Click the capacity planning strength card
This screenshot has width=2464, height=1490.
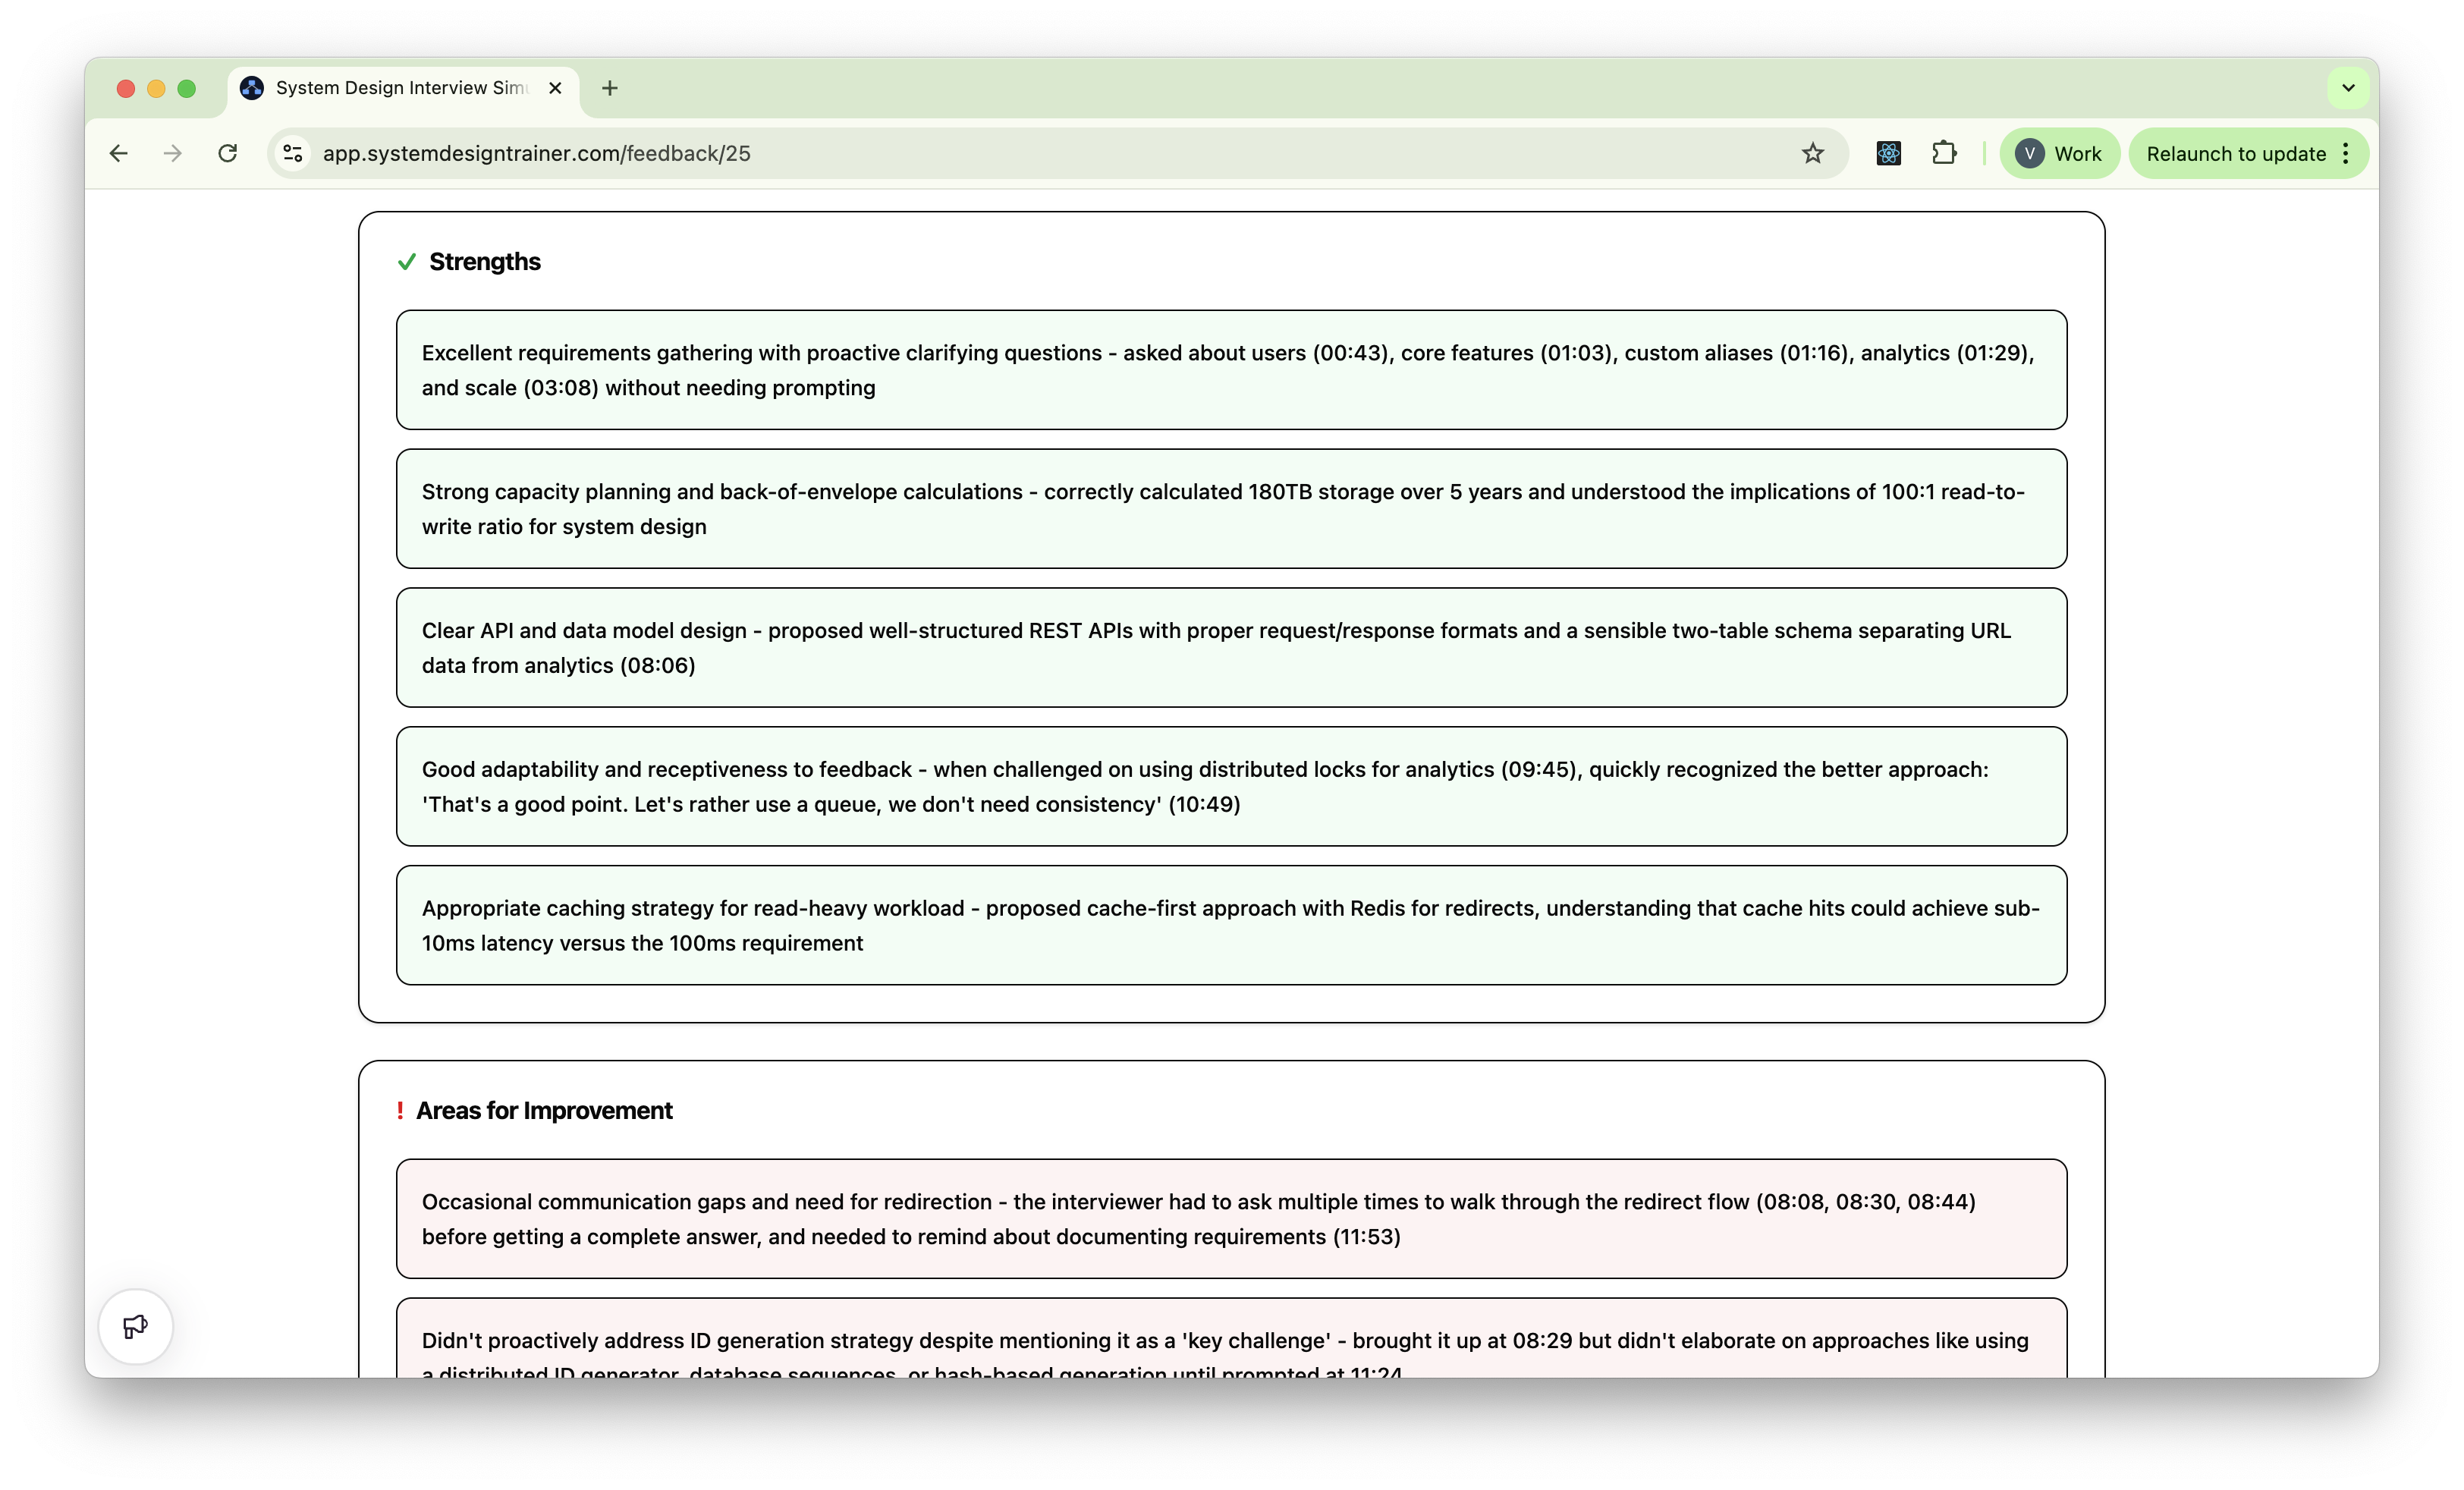pos(1230,509)
